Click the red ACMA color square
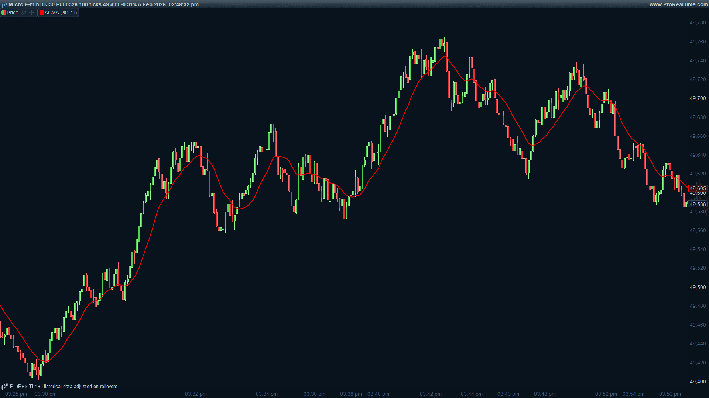709x398 pixels. tap(42, 13)
